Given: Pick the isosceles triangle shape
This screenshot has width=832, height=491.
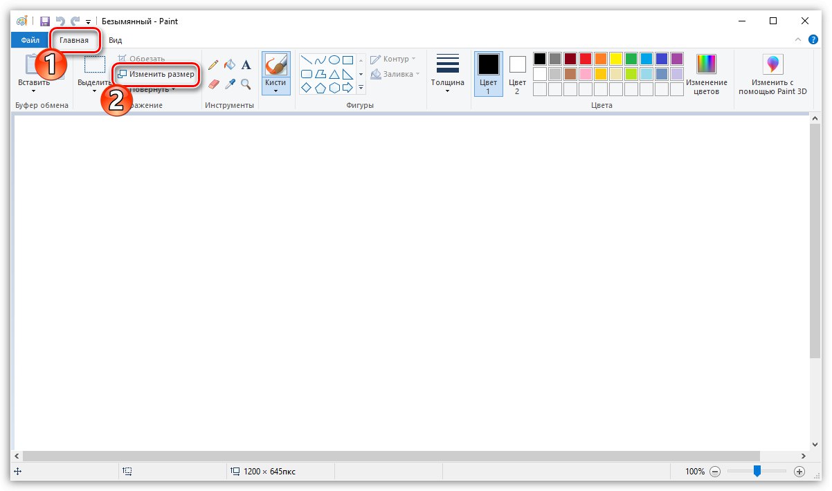Looking at the screenshot, I should pyautogui.click(x=334, y=74).
